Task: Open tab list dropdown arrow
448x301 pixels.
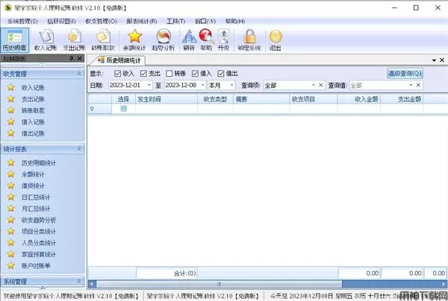Action: [434, 60]
